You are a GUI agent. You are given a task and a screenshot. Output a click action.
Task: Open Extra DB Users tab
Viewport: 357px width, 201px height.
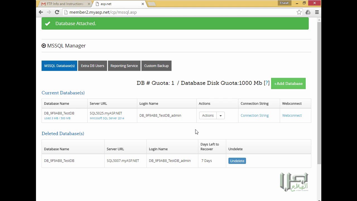click(x=93, y=66)
